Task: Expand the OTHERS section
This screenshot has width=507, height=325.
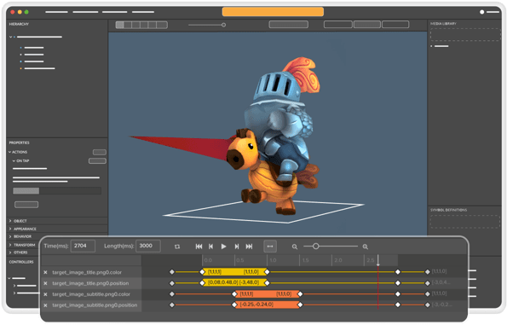Action: pos(10,252)
